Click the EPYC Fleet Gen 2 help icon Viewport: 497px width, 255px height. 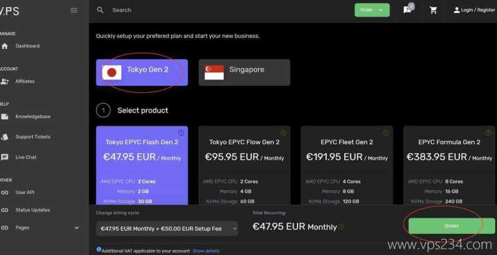point(386,132)
